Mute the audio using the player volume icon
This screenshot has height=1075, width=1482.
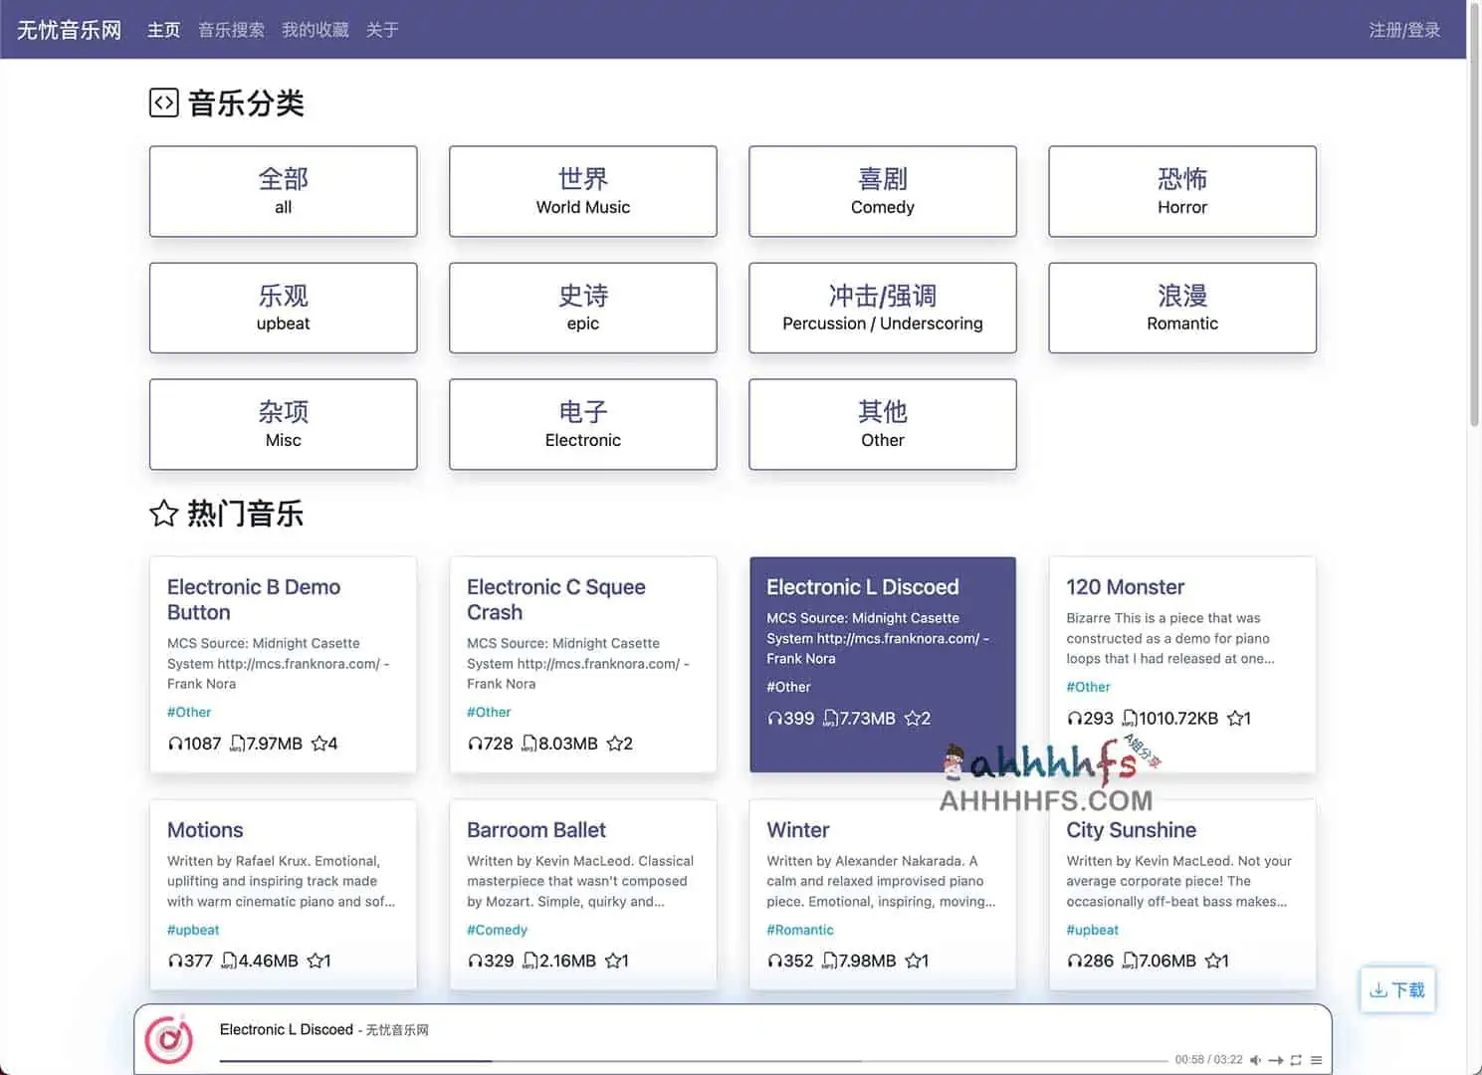pos(1256,1060)
